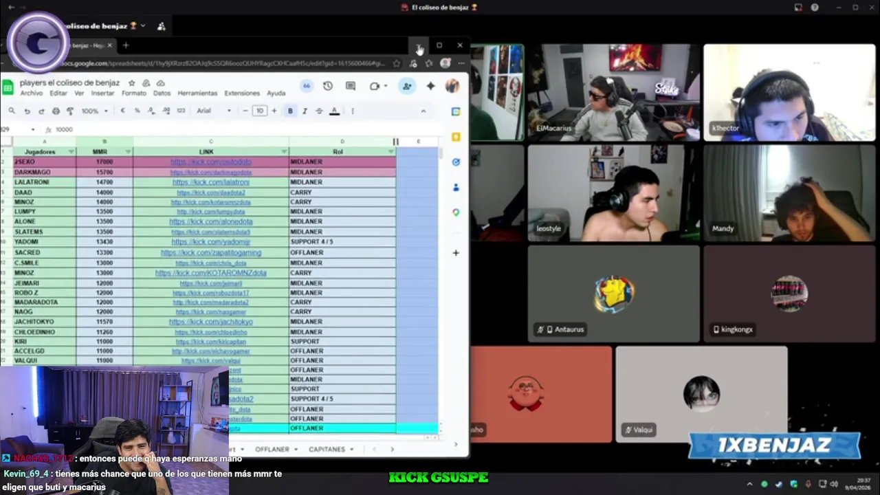Open the MMR column filter
This screenshot has height=495, width=880.
(128, 152)
